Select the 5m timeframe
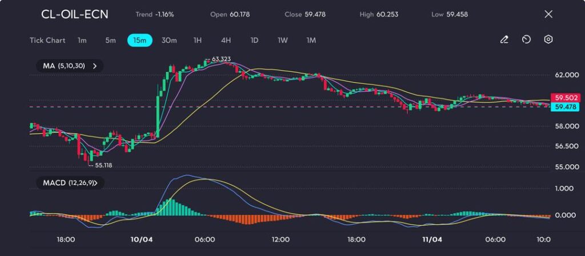585x256 pixels. point(110,40)
